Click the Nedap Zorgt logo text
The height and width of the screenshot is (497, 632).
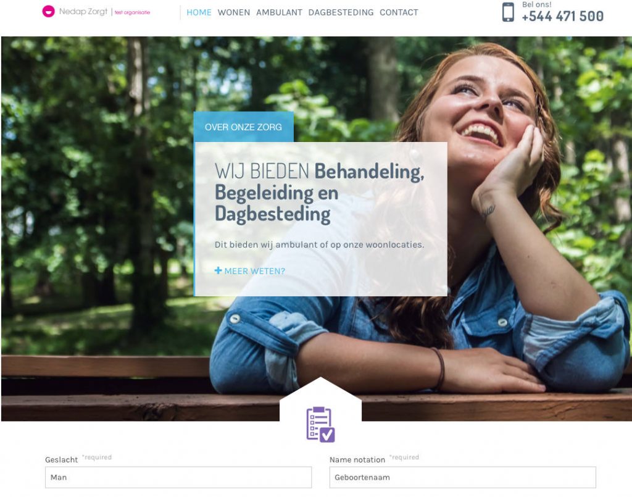[83, 12]
